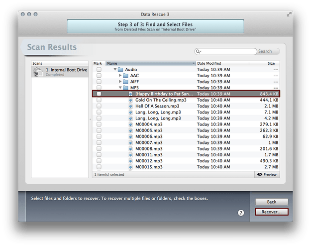Click the file icon of Gold On The Ceiling.mp3
Viewport: 311px width, 247px height.
(x=130, y=100)
